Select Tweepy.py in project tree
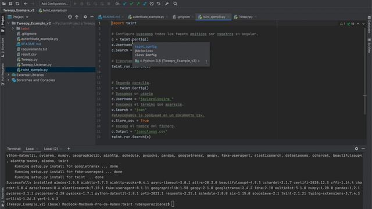Screen dimensions: 372x209 tap(29, 59)
